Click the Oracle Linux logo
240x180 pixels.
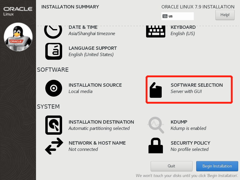tap(18, 11)
